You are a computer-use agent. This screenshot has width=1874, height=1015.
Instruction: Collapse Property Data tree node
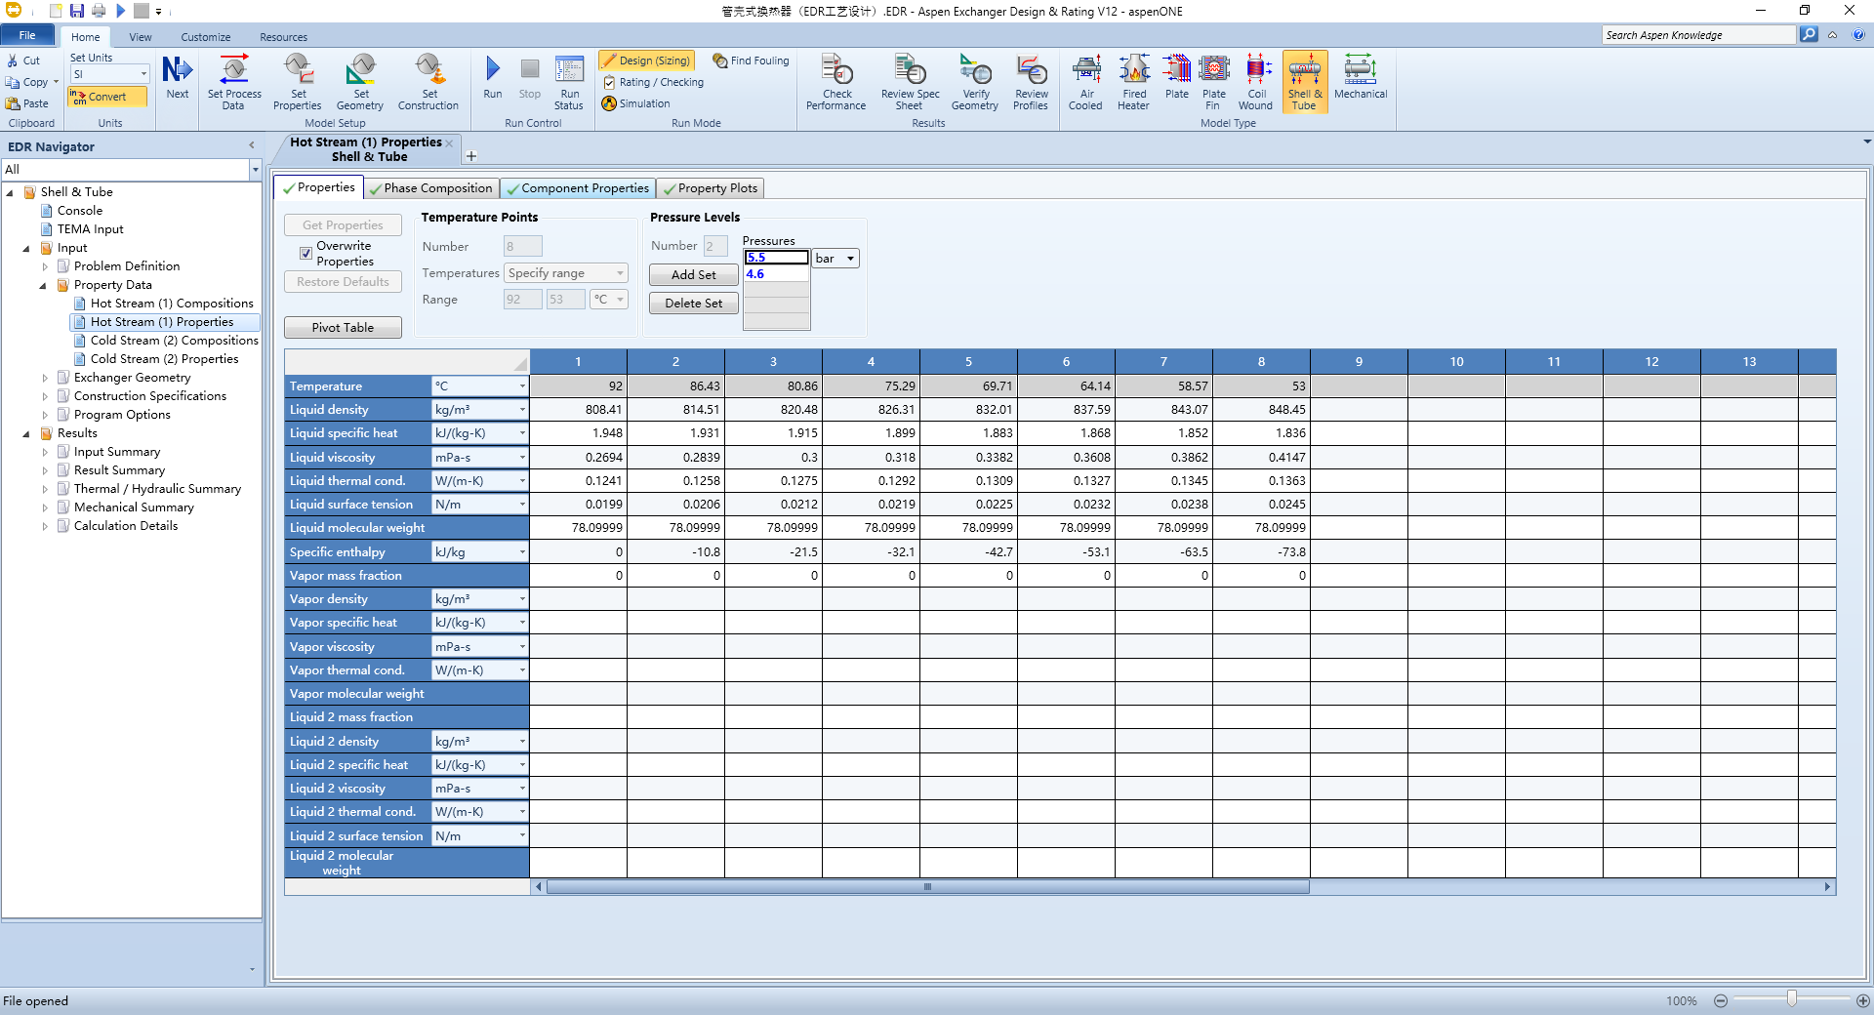tap(43, 286)
